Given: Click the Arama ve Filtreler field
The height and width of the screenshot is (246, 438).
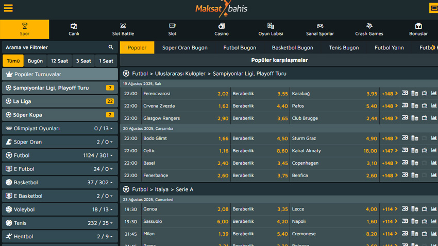Looking at the screenshot, I should pos(60,47).
